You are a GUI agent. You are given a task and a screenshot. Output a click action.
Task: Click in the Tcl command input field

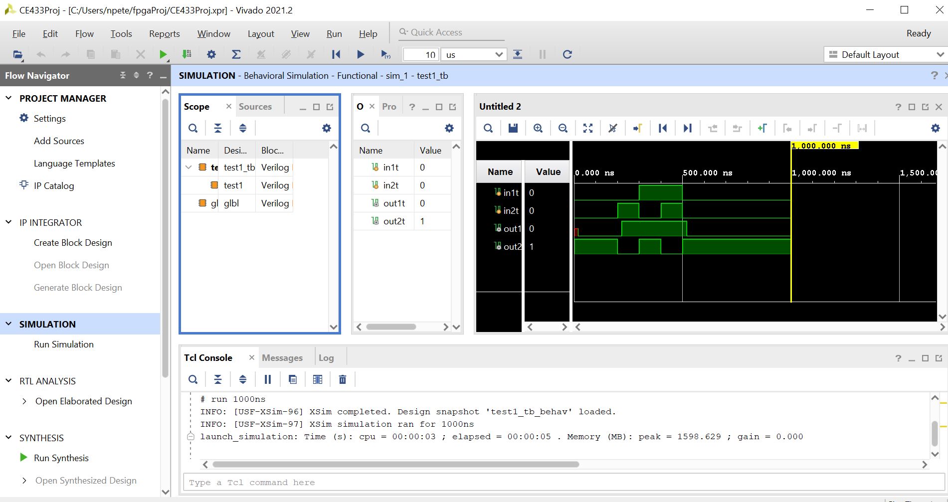[564, 482]
